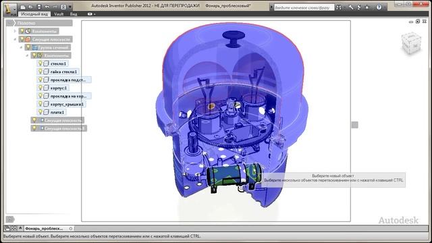This screenshot has height=243, width=432.
Task: Click the Undo arrow icon
Action: (x=47, y=7)
